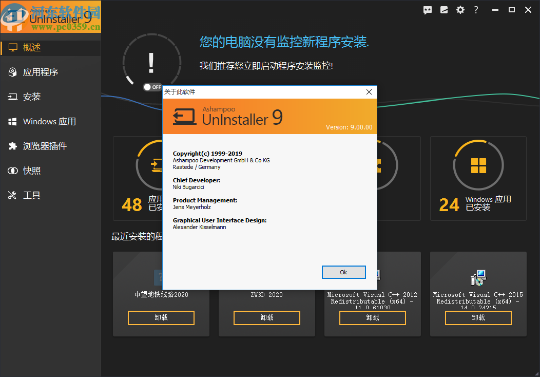Enable installation monitoring with the OFF switch

[x=152, y=87]
